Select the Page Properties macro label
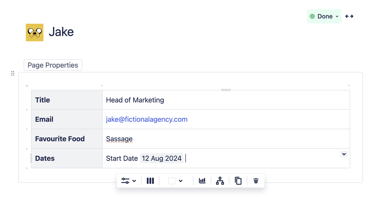 53,65
